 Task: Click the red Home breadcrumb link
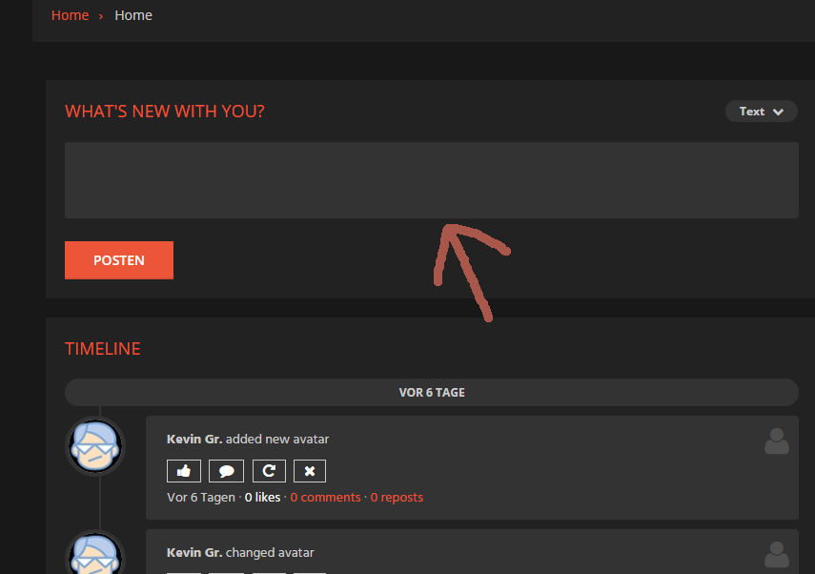[x=71, y=15]
